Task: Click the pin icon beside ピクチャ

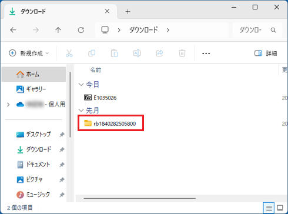Action: (x=62, y=180)
